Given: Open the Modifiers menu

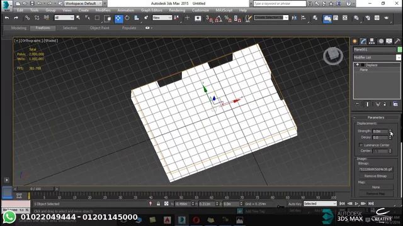Looking at the screenshot, I should (103, 10).
